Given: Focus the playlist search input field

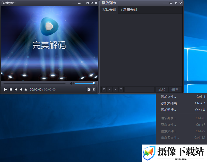Looking at the screenshot, I should tap(140, 89).
